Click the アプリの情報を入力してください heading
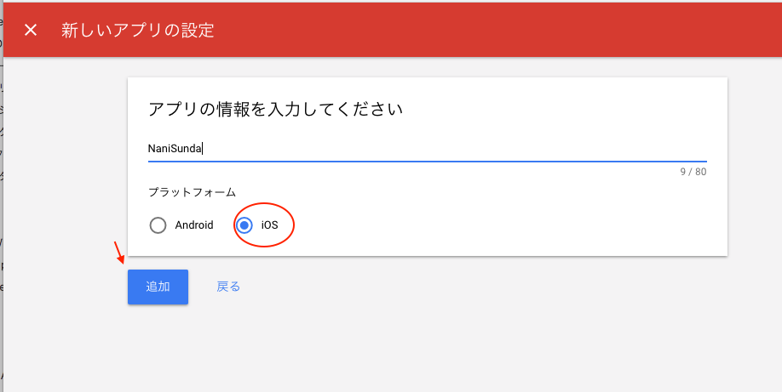Image resolution: width=782 pixels, height=392 pixels. pyautogui.click(x=275, y=109)
